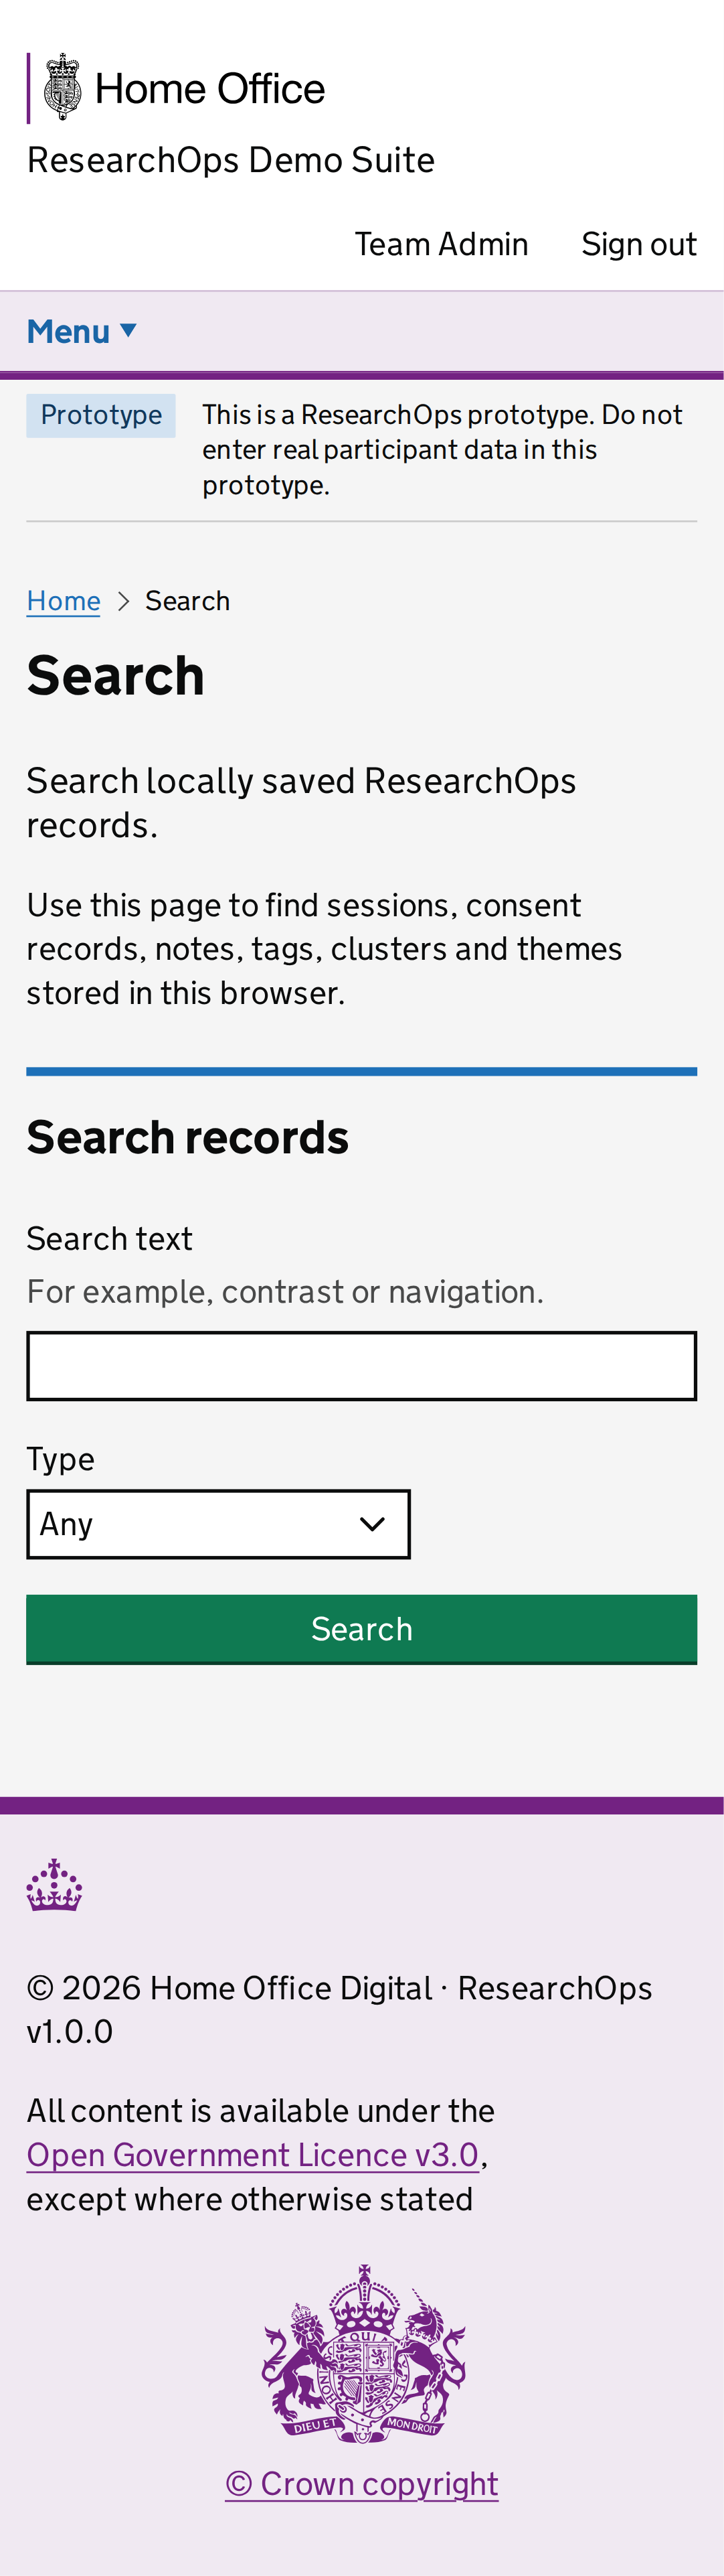This screenshot has width=724, height=2576.
Task: Click the footer crown icon
Action: [x=54, y=1884]
